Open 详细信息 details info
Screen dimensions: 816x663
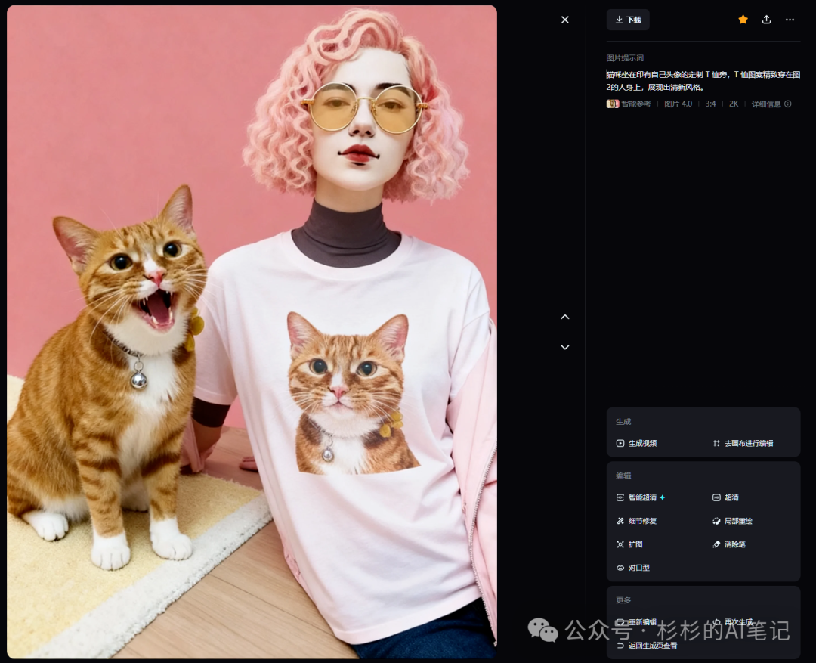coord(771,104)
